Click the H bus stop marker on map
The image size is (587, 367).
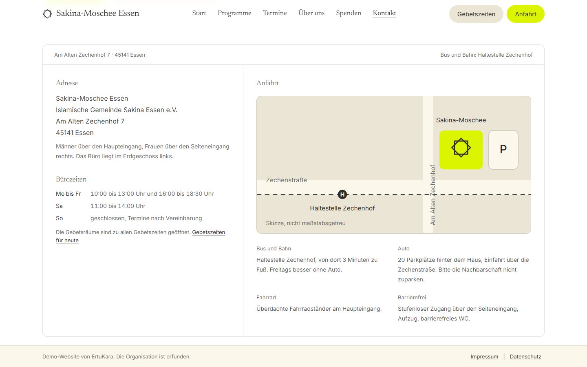coord(342,195)
